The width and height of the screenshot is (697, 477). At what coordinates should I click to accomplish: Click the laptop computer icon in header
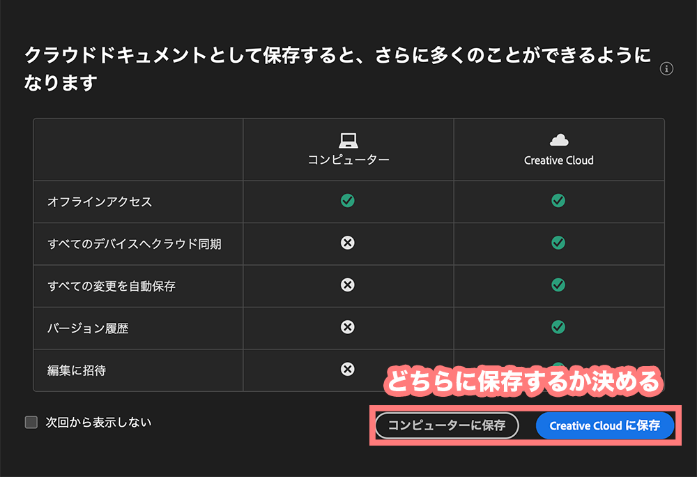point(348,140)
